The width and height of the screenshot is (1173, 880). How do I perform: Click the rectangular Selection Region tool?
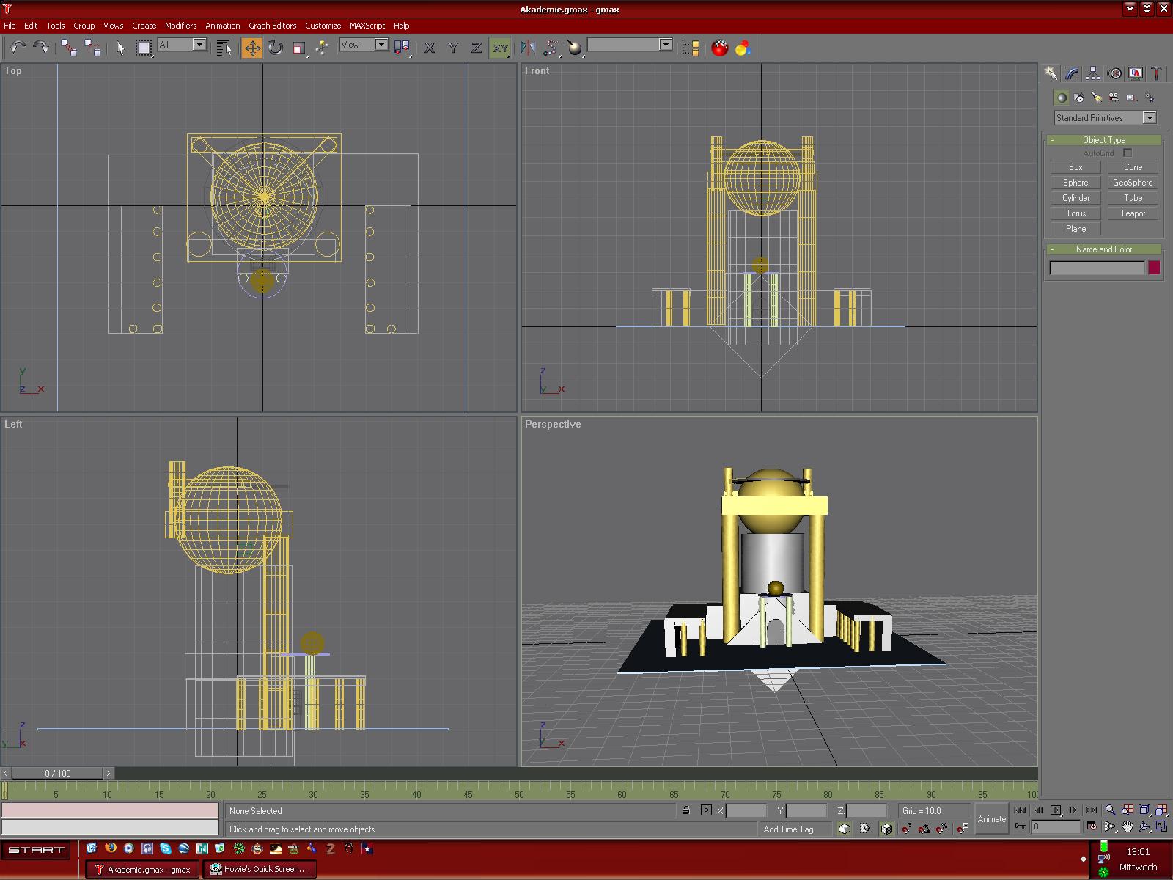(144, 48)
